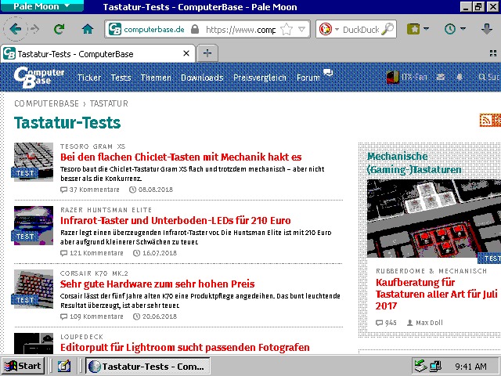Screen dimensions: 501x376
Task: Select the Tastatur-Tests taskbar window button
Action: 148,366
